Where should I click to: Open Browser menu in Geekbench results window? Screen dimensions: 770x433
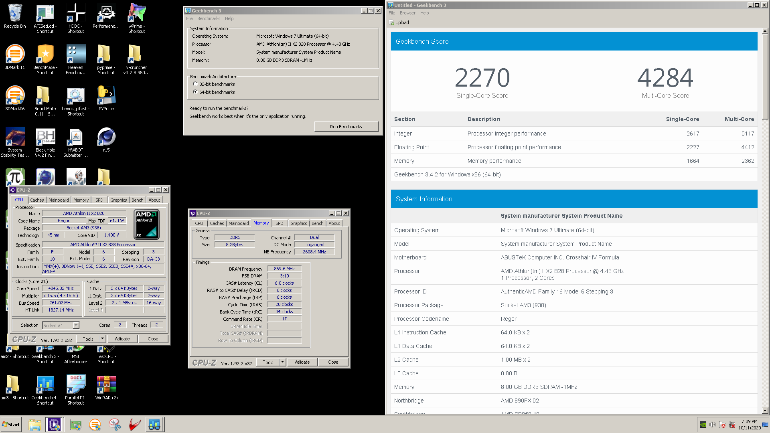click(407, 13)
